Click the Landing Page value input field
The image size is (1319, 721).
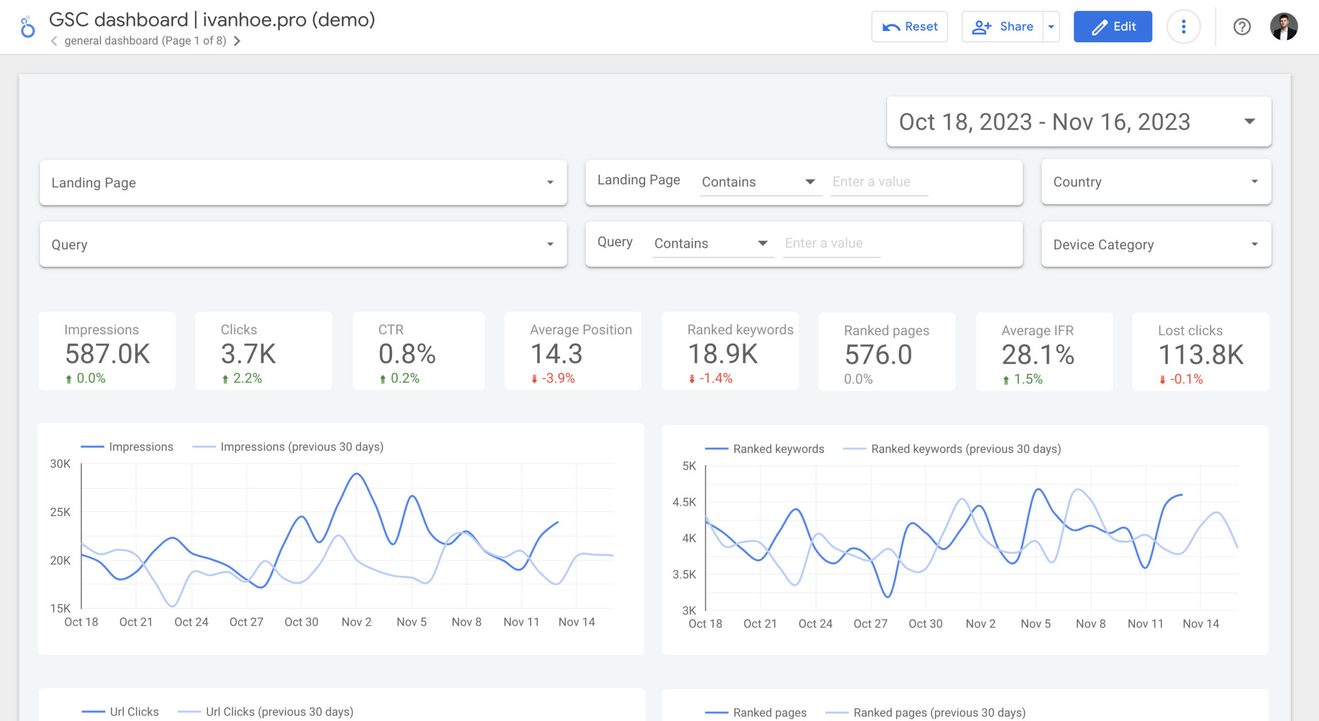coord(878,182)
